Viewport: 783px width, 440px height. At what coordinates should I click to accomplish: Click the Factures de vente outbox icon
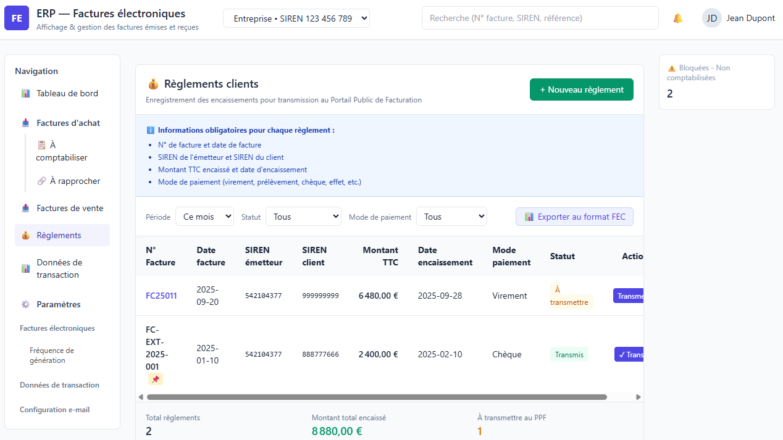[25, 209]
